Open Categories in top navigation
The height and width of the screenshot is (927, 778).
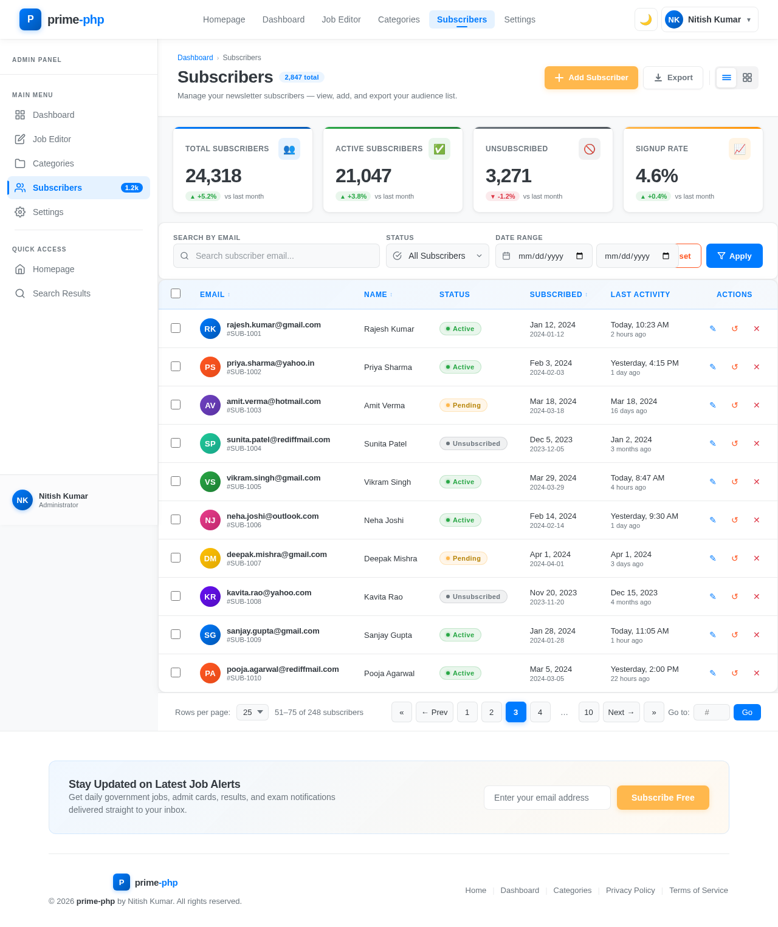[x=399, y=19]
